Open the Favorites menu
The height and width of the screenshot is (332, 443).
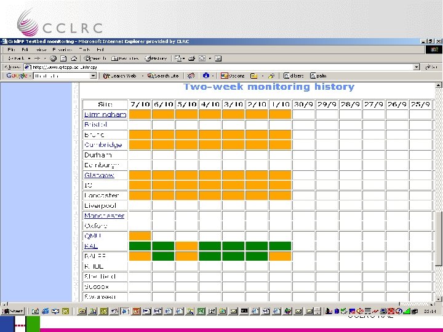[x=62, y=50]
